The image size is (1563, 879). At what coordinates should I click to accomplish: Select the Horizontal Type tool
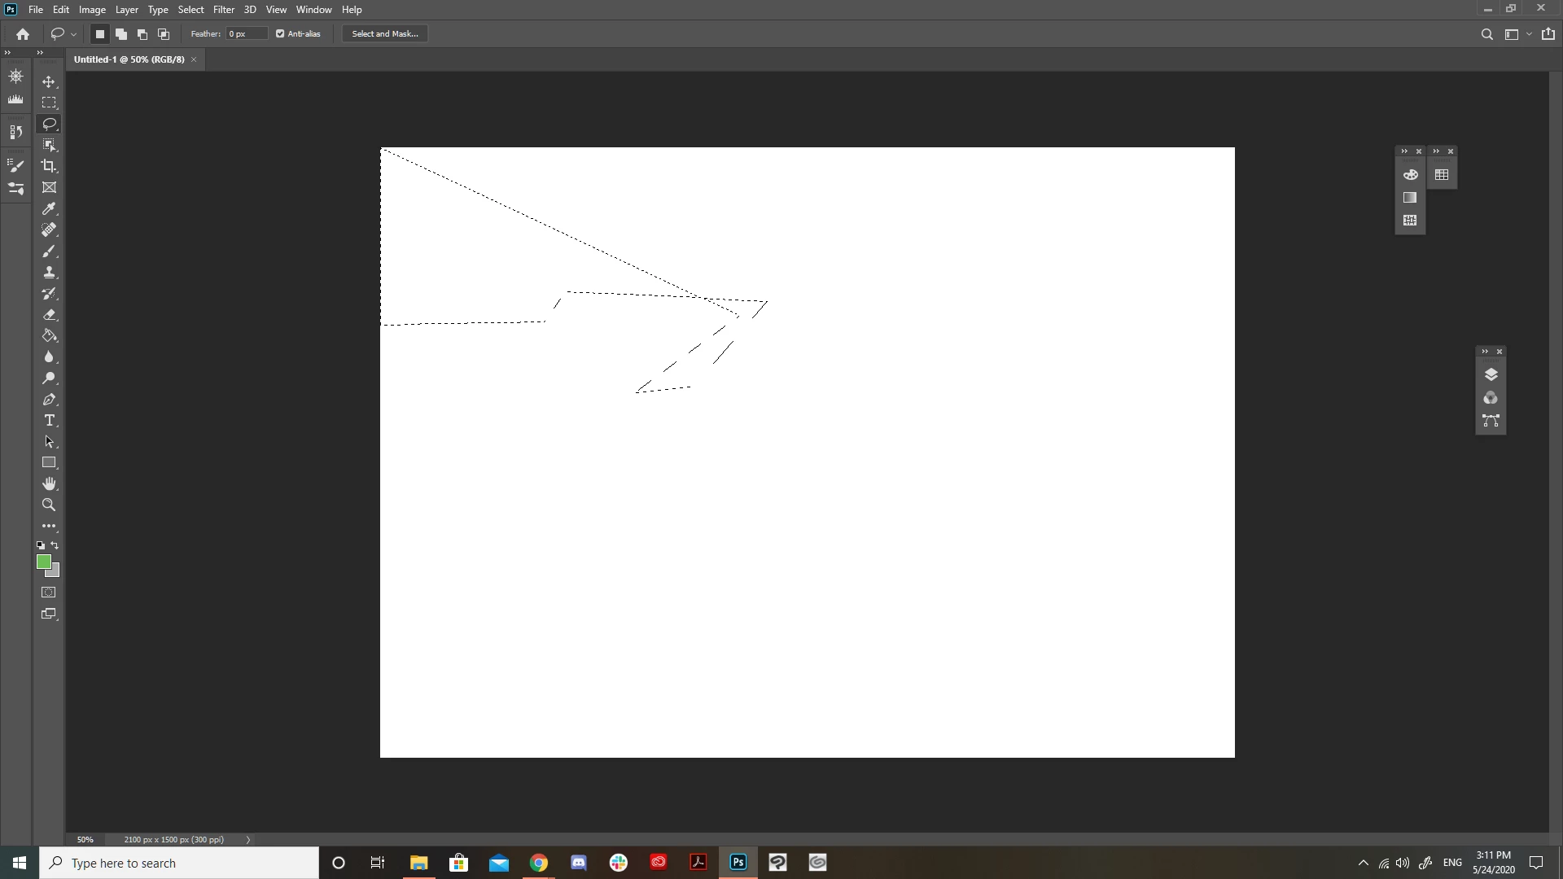(x=49, y=421)
